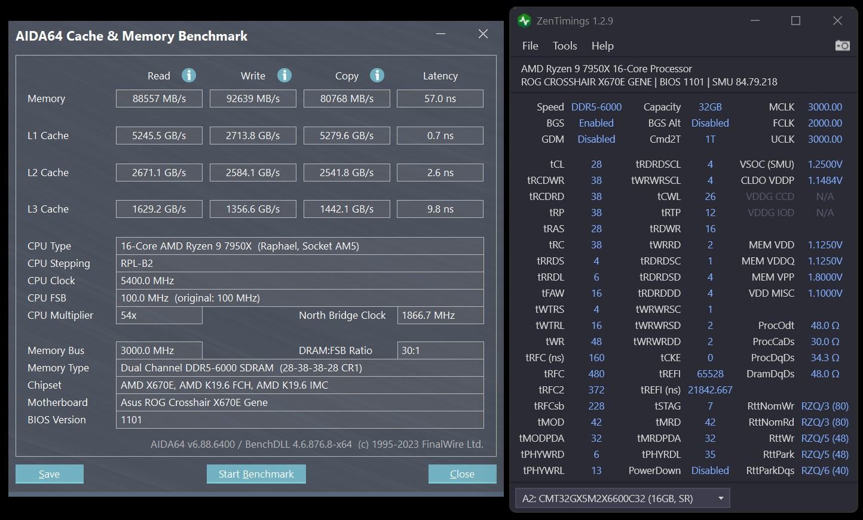The image size is (863, 520).
Task: Open the File menu in ZenTimings
Action: (530, 46)
